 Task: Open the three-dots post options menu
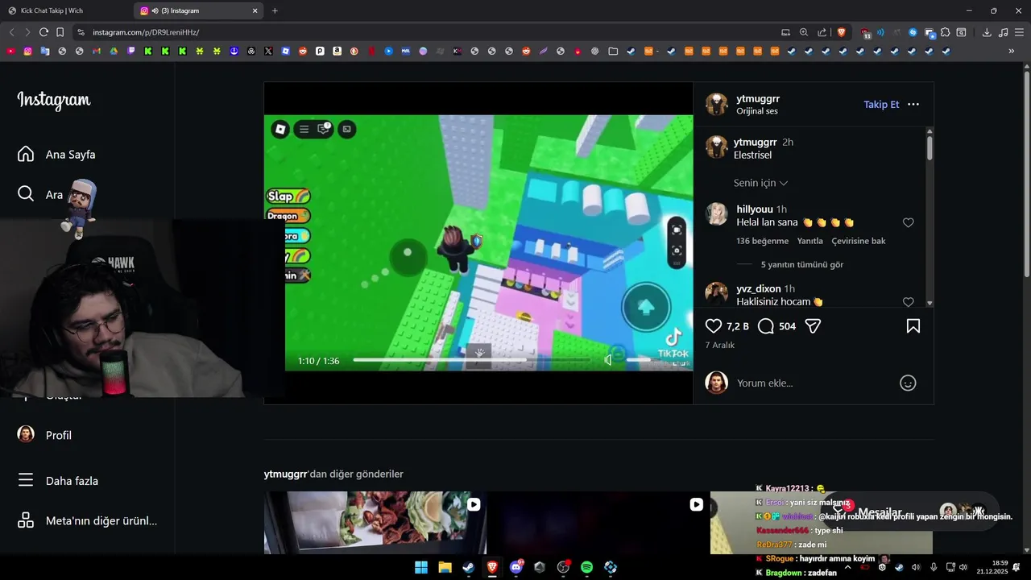pyautogui.click(x=913, y=105)
